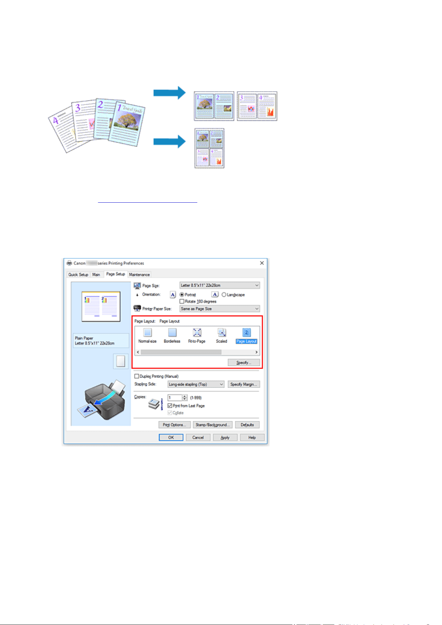Click the layout list scroll-right arrow
The image size is (442, 625).
tap(256, 352)
